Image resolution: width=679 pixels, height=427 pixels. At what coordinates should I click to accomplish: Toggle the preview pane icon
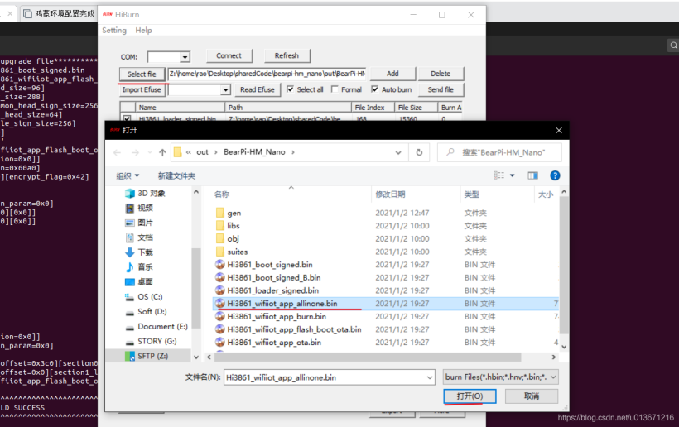tap(532, 175)
